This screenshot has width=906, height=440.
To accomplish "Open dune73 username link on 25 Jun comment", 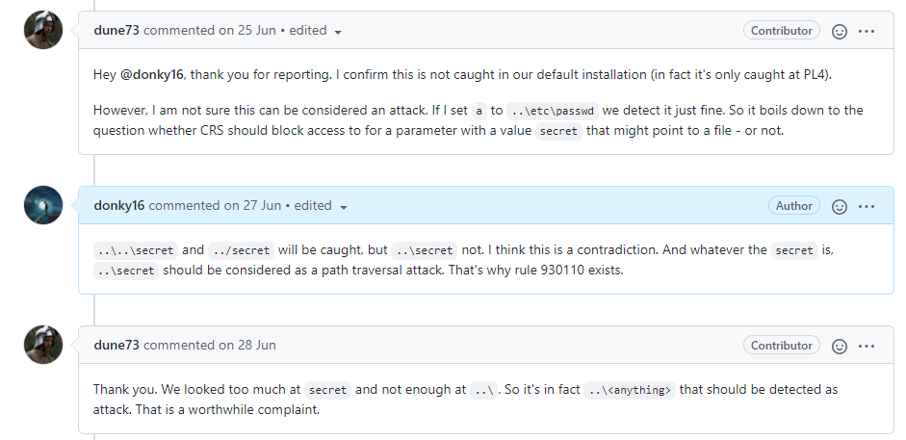I will [116, 30].
